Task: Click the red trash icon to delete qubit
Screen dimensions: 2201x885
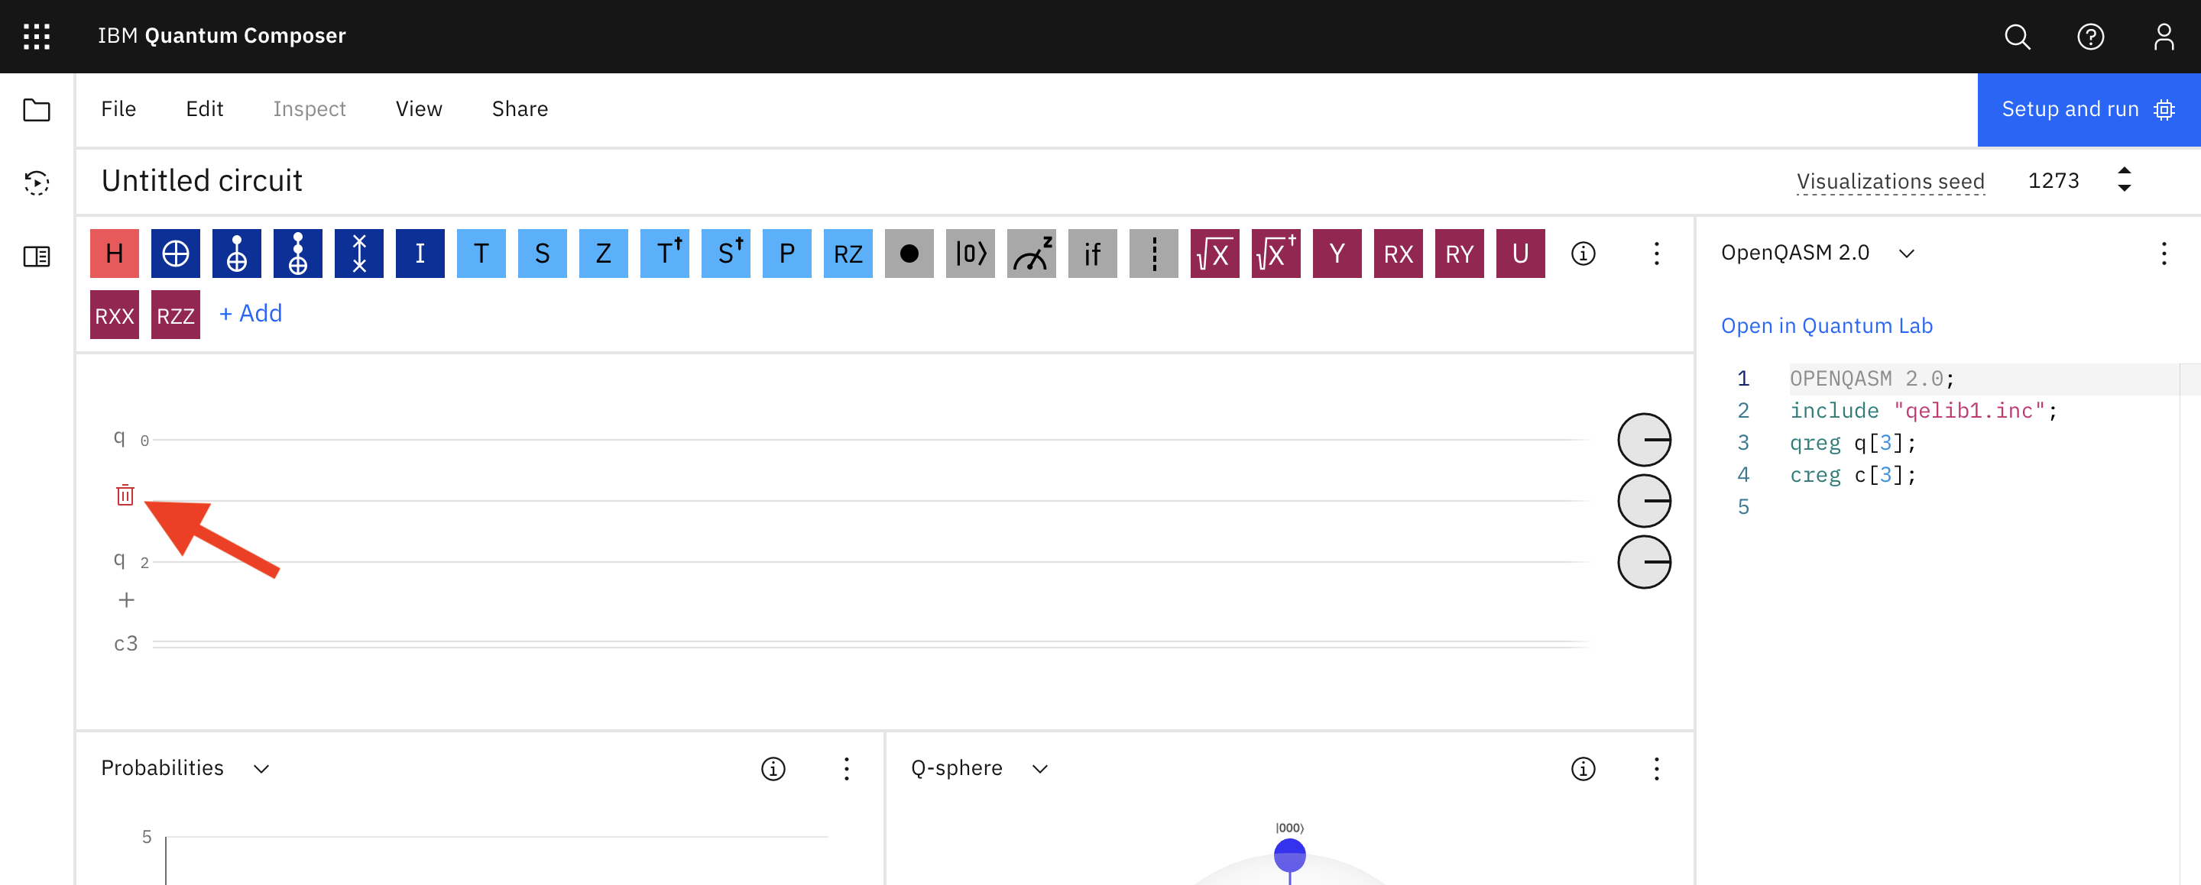Action: [x=125, y=495]
